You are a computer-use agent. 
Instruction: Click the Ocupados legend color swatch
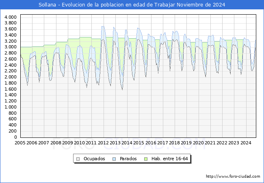click(x=78, y=159)
